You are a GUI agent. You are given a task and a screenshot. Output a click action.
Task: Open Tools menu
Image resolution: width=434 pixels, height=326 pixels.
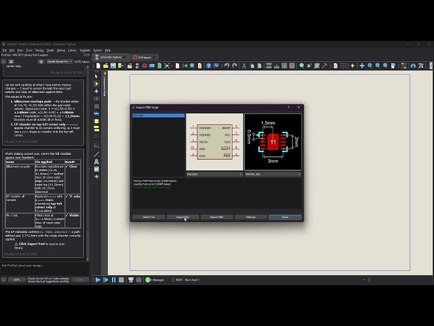click(x=29, y=50)
